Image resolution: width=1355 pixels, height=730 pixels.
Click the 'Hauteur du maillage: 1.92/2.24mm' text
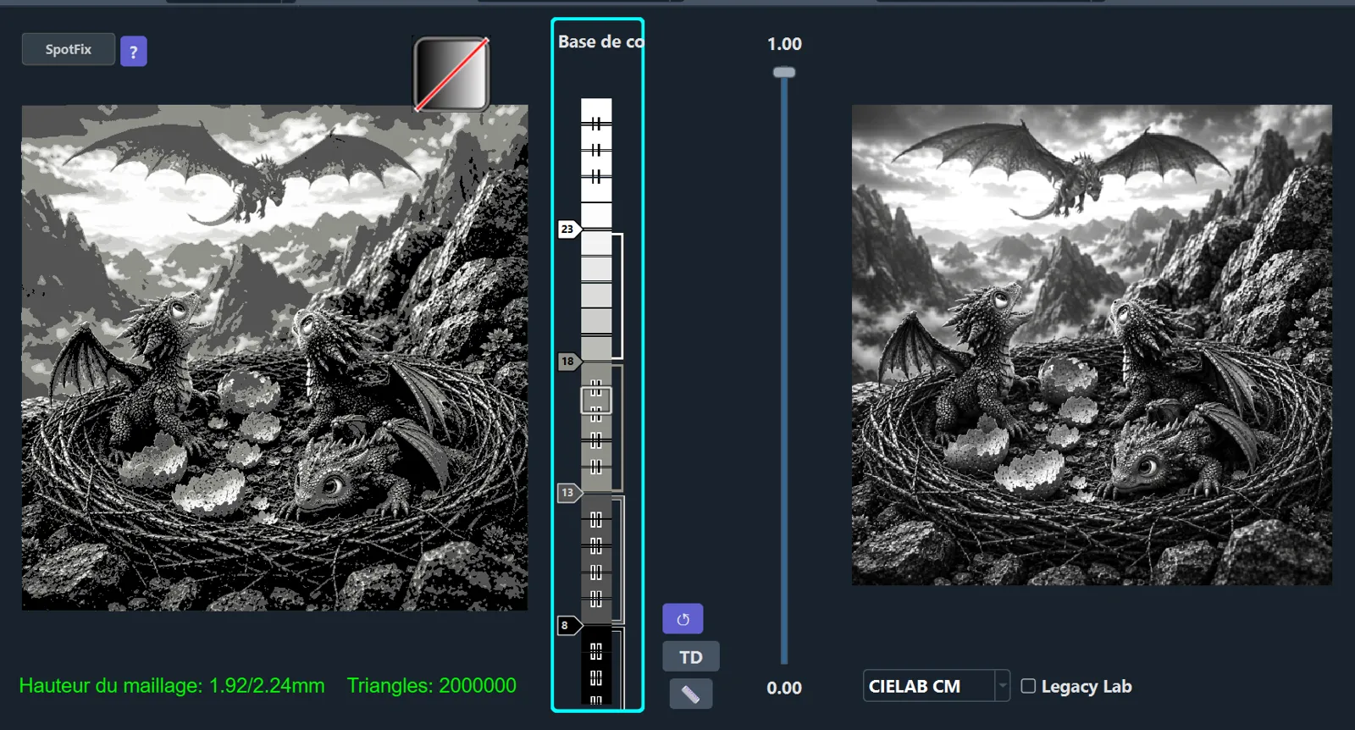tap(172, 686)
